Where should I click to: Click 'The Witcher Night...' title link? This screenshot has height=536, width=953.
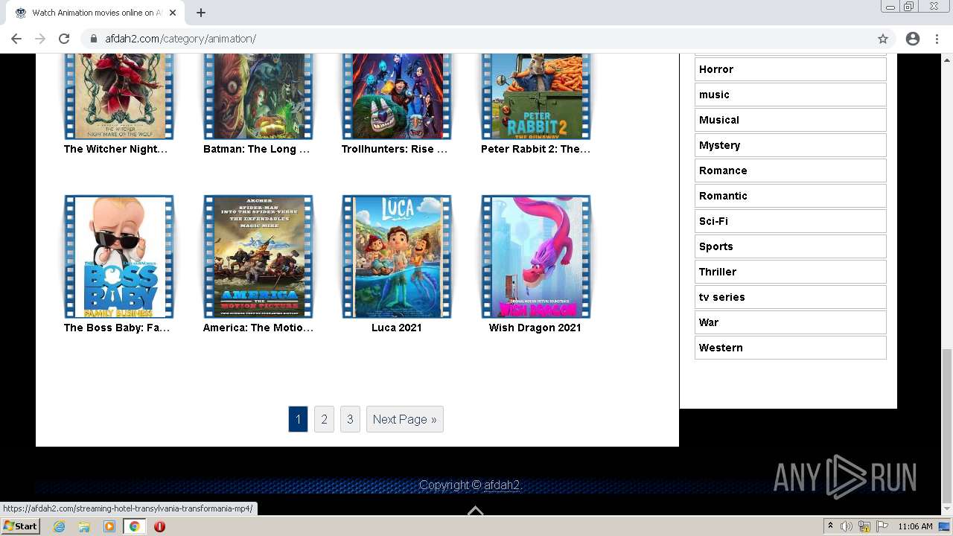pyautogui.click(x=115, y=149)
